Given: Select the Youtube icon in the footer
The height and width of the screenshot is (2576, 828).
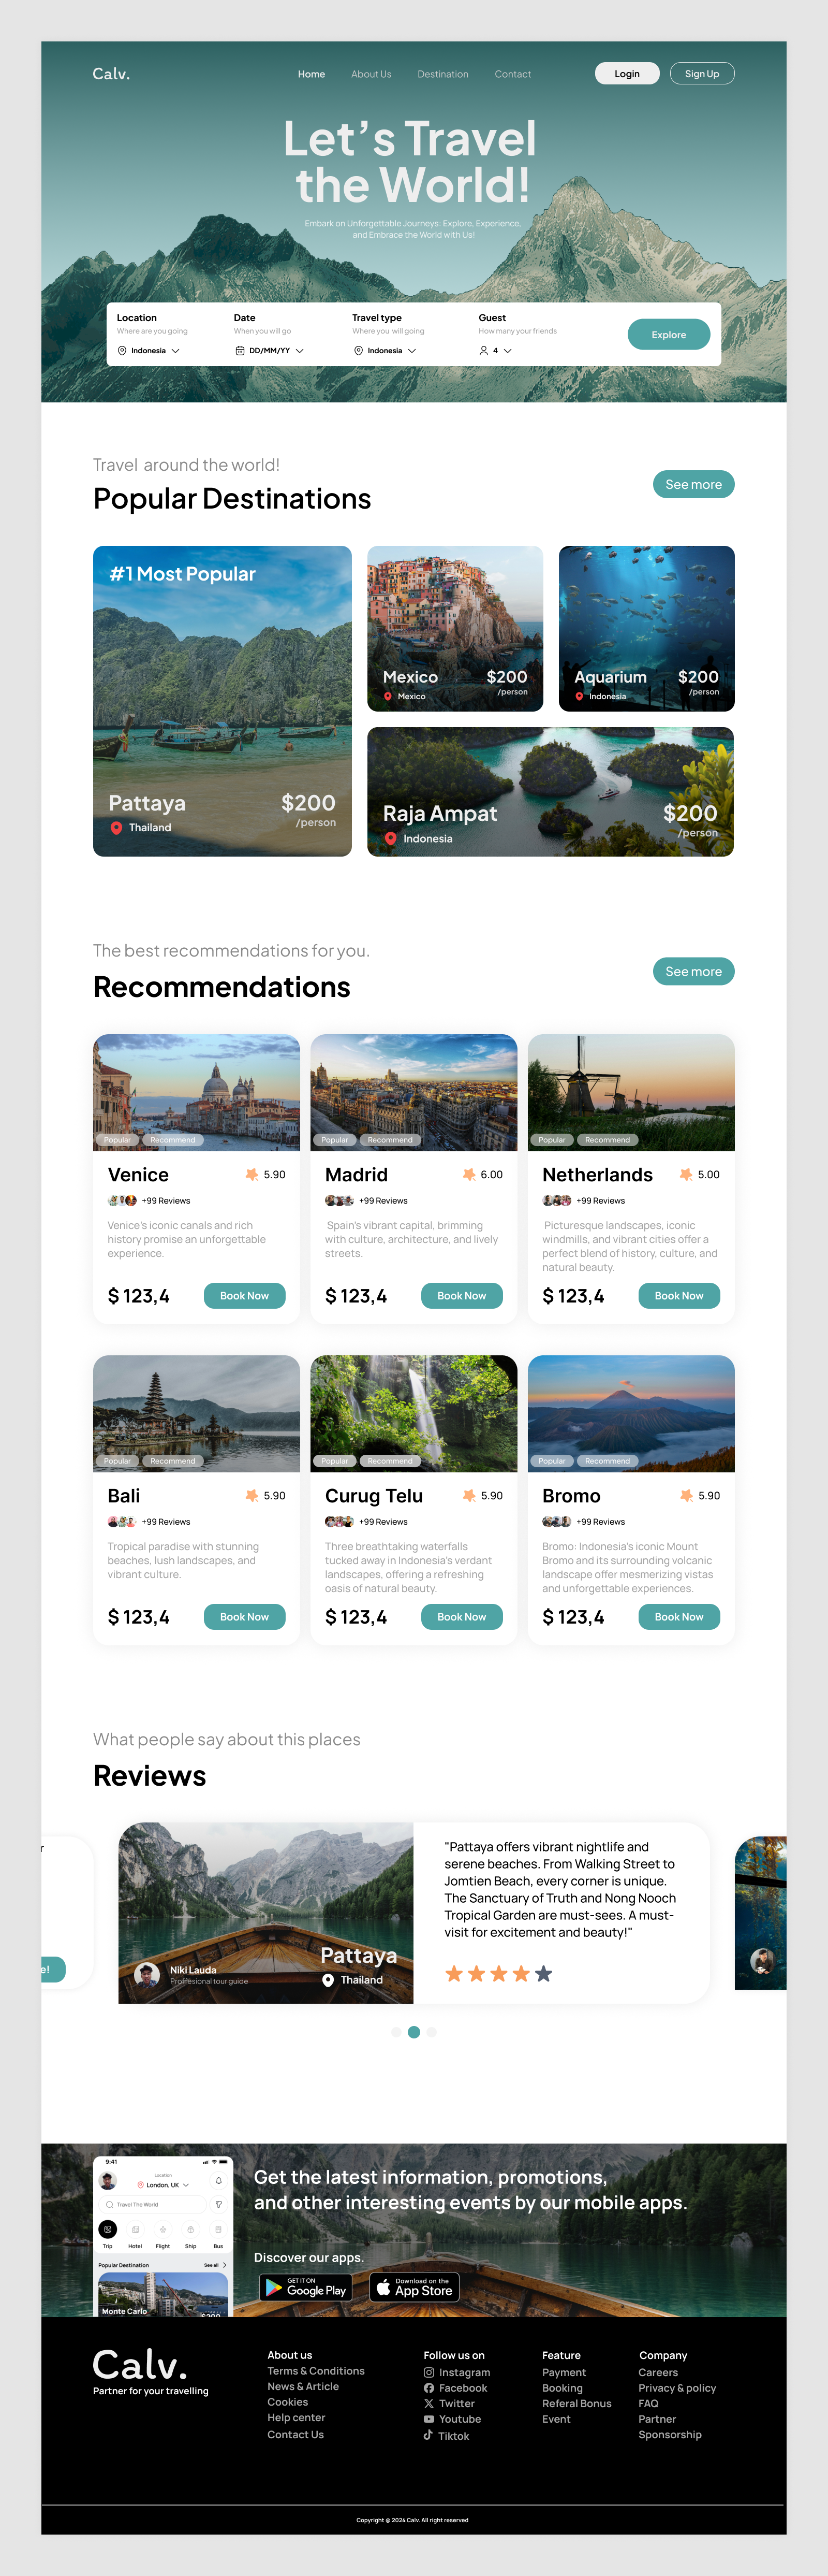Looking at the screenshot, I should click(x=428, y=2419).
